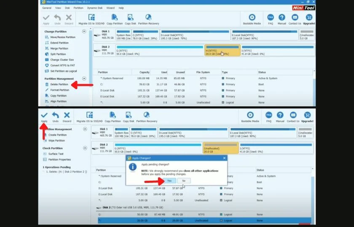The height and width of the screenshot is (227, 354).
Task: Select the I:(NTFS) 41.8 GB block beside H:(NTFS)
Action: point(278,50)
